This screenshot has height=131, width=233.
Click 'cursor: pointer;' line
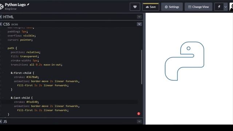click(20, 40)
